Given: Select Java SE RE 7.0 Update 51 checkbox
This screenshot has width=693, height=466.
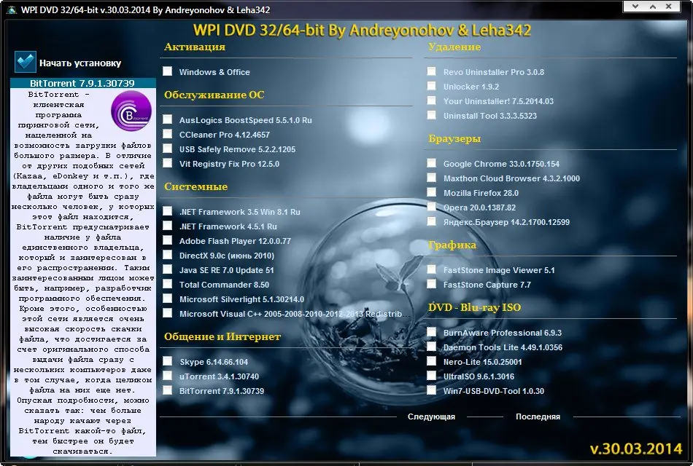Looking at the screenshot, I should point(168,269).
